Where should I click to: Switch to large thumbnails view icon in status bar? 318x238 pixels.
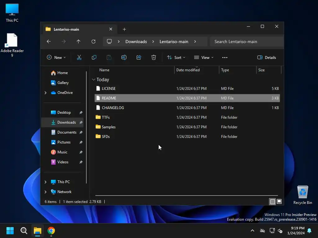point(279,201)
